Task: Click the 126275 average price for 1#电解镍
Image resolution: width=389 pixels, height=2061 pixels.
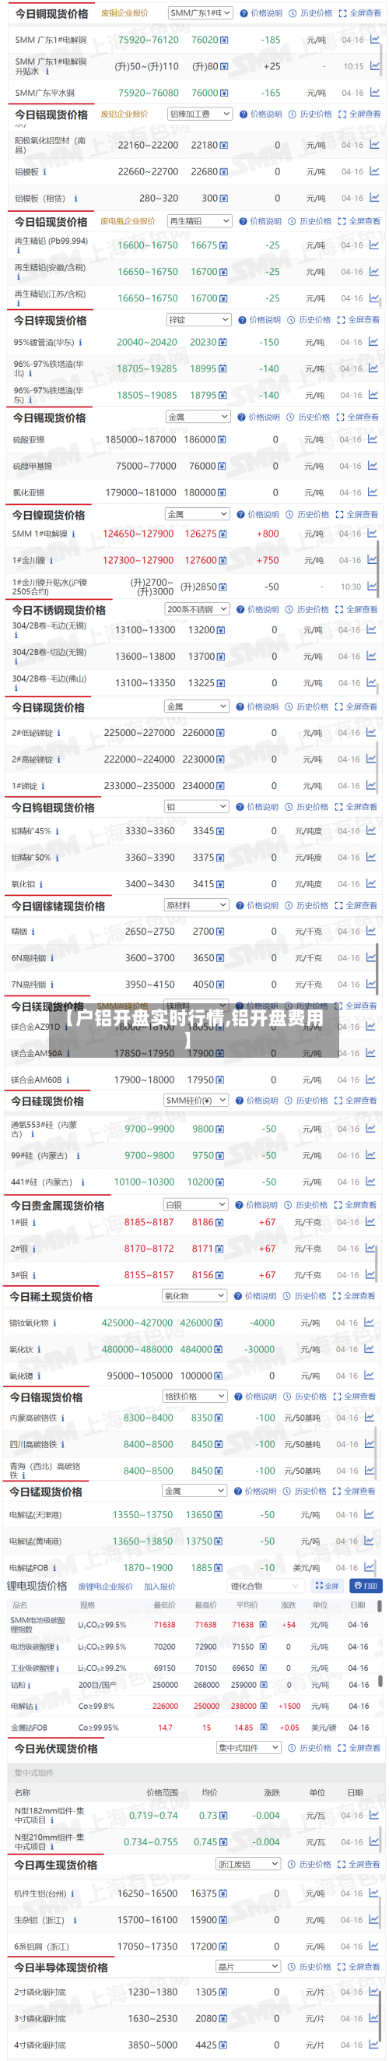Action: pos(201,534)
